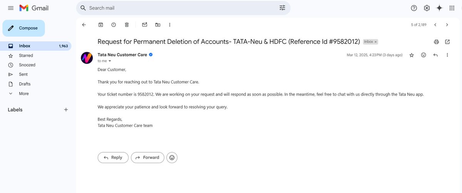Viewport: 462px width, 193px height.
Task: Open the Sent folder
Action: click(35, 74)
